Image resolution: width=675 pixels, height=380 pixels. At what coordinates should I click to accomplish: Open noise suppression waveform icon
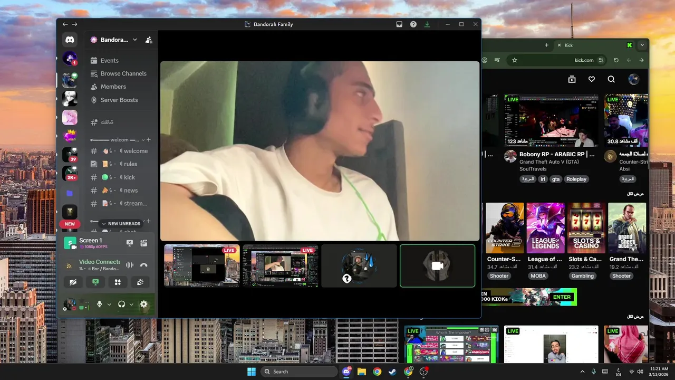coord(130,265)
